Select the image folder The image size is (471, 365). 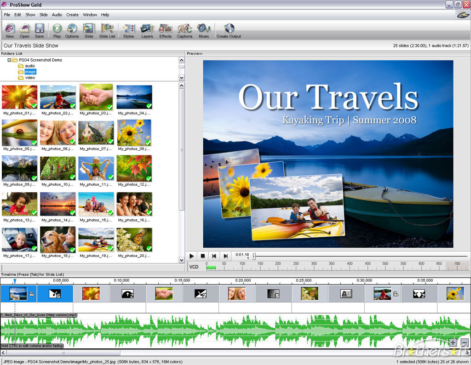tap(30, 72)
